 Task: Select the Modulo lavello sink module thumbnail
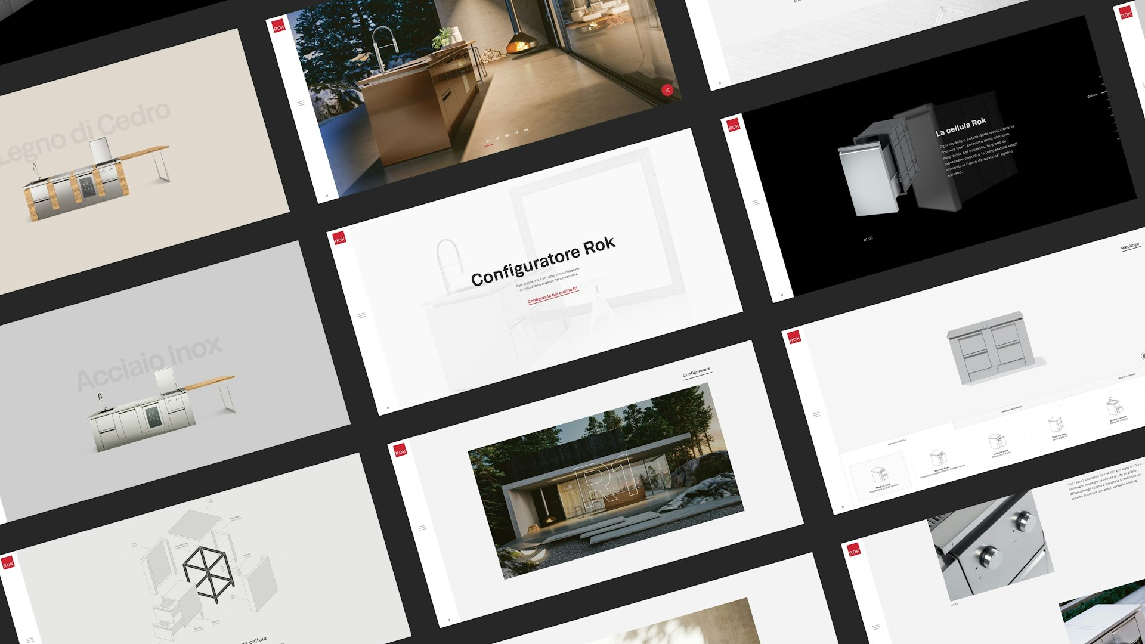click(1116, 408)
